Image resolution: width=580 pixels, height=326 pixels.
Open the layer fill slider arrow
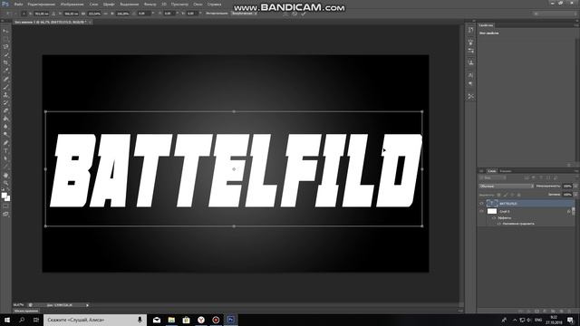pyautogui.click(x=575, y=195)
